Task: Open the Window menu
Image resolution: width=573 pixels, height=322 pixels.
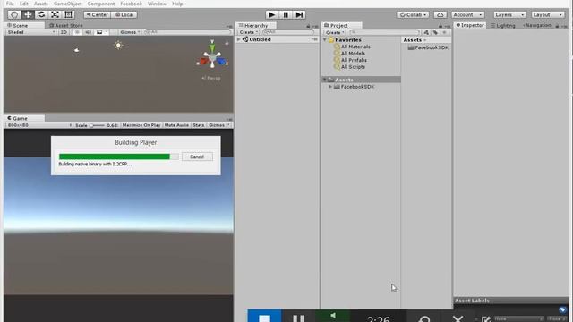Action: point(157,4)
